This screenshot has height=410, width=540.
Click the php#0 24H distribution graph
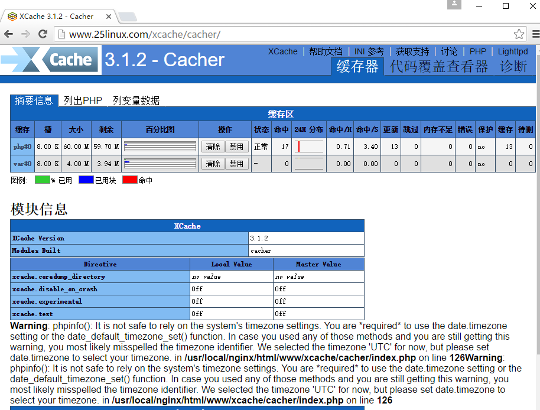tap(308, 147)
